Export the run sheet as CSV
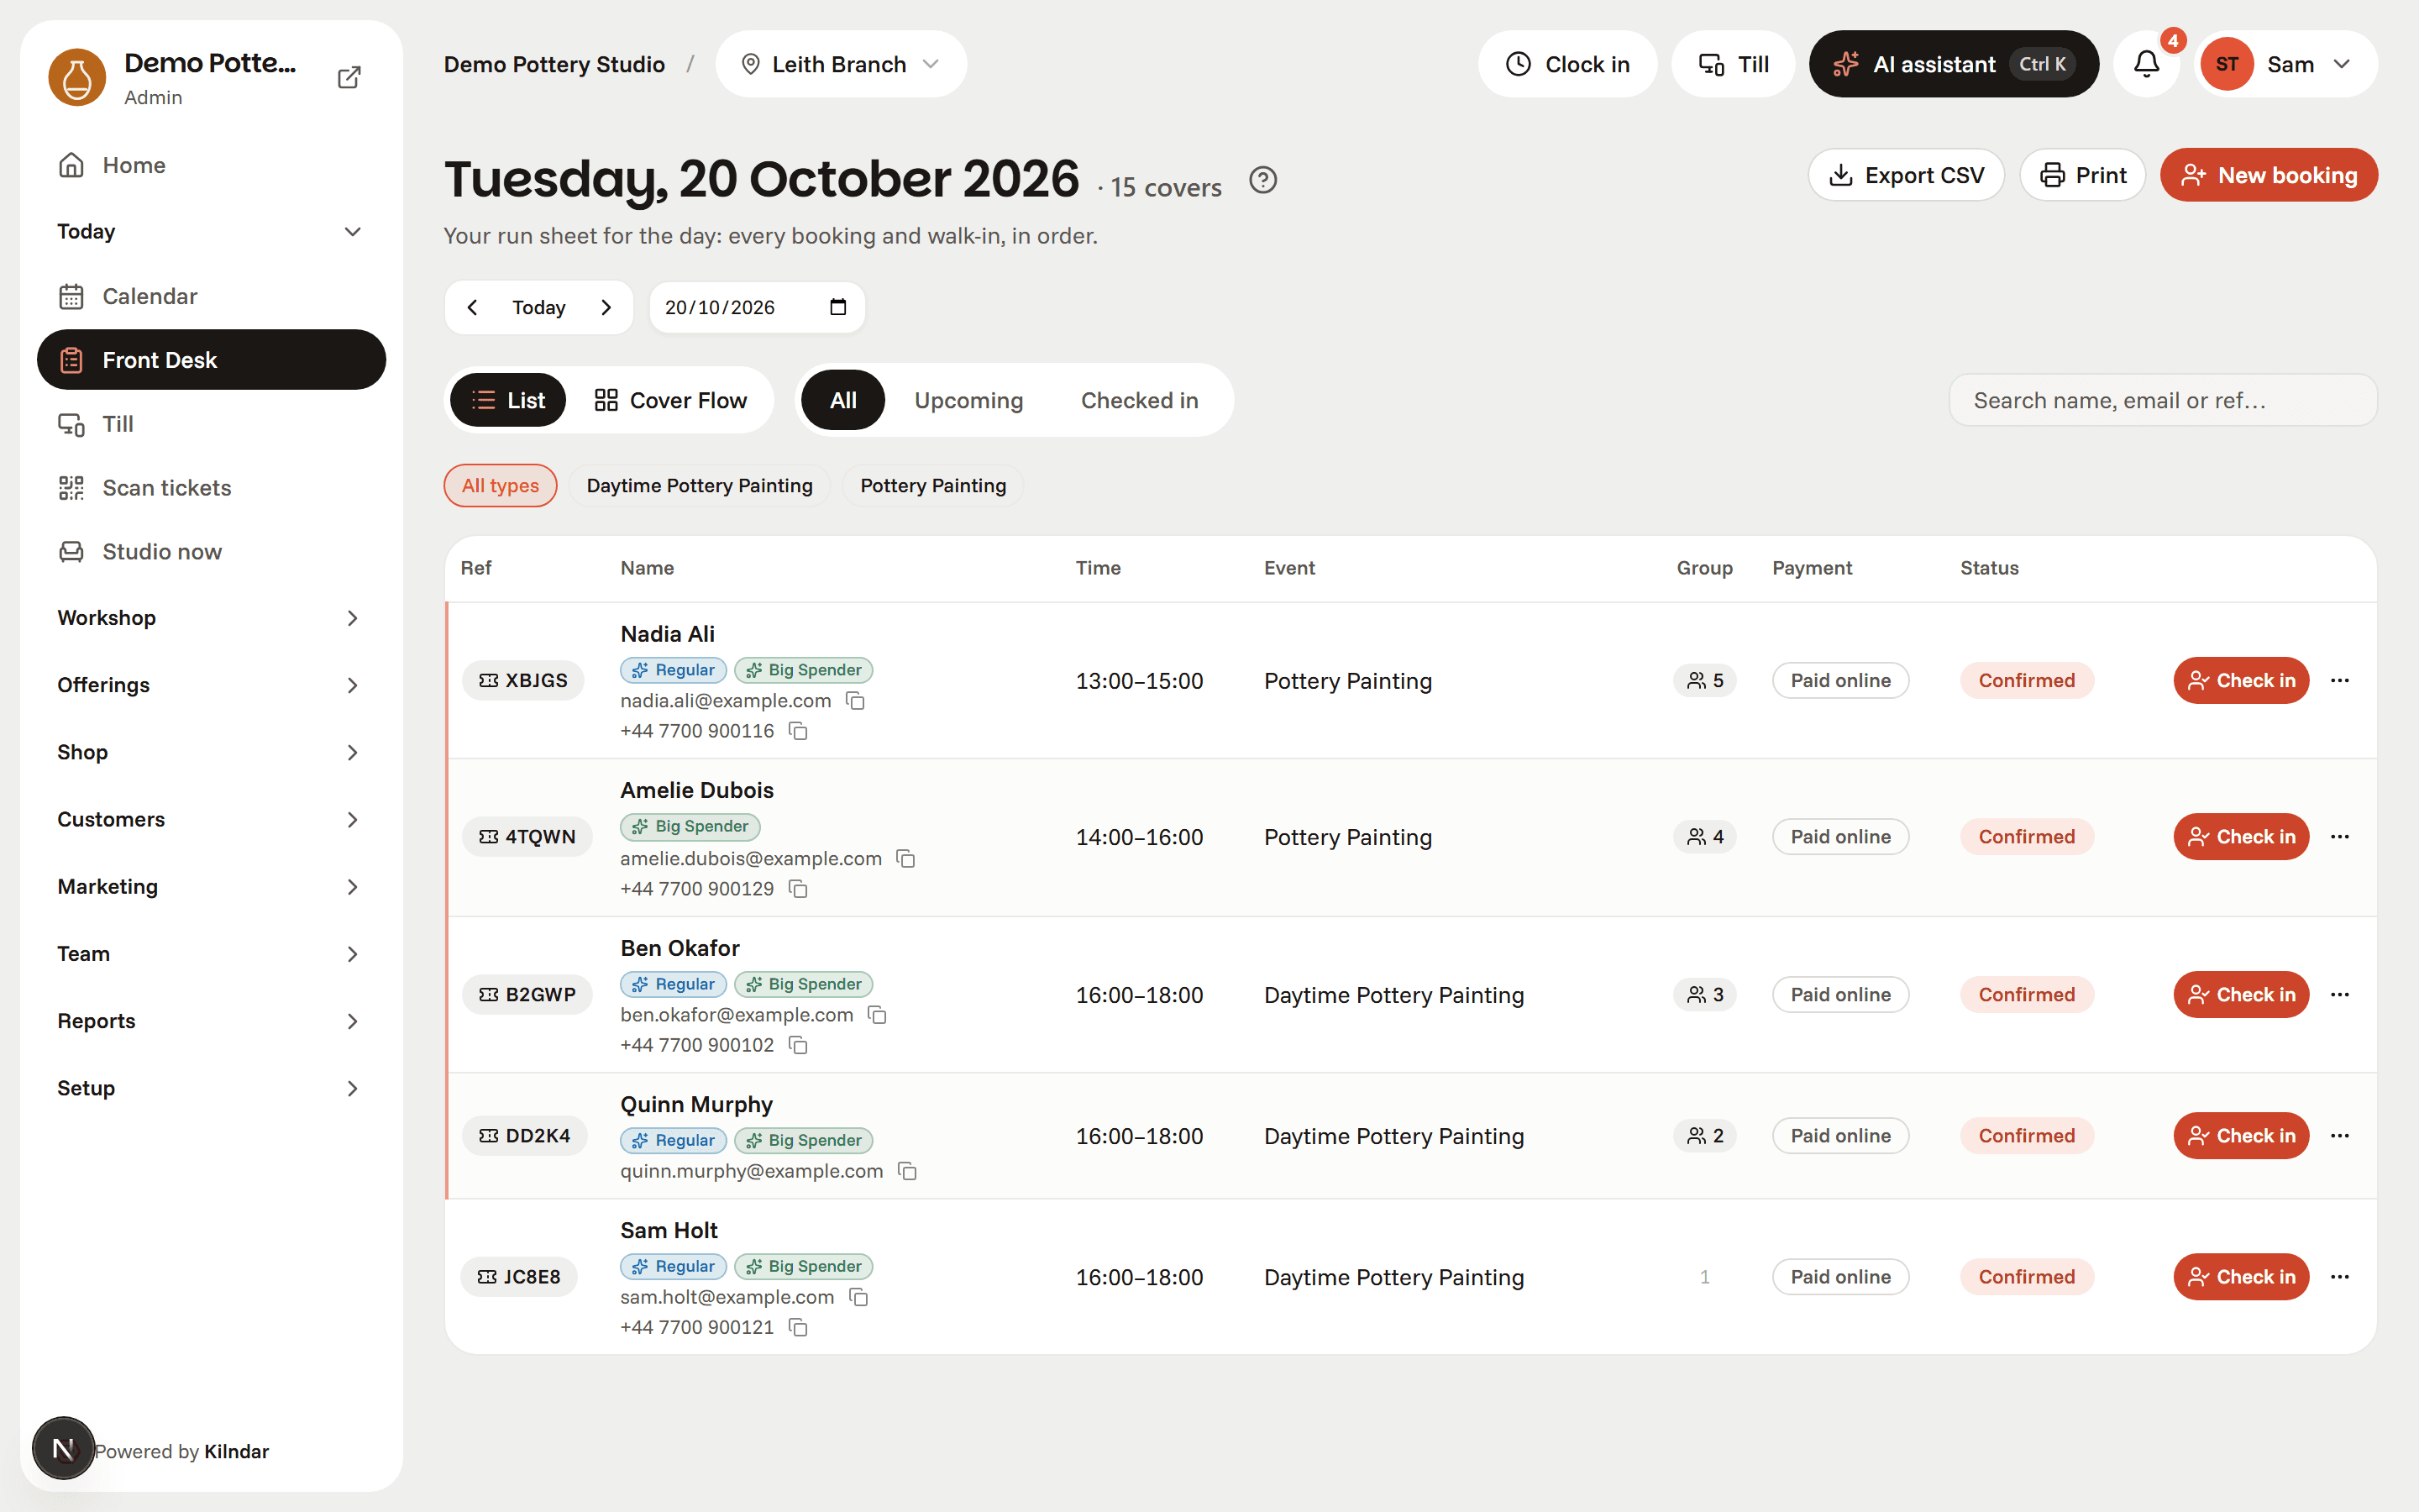2419x1512 pixels. tap(1905, 175)
